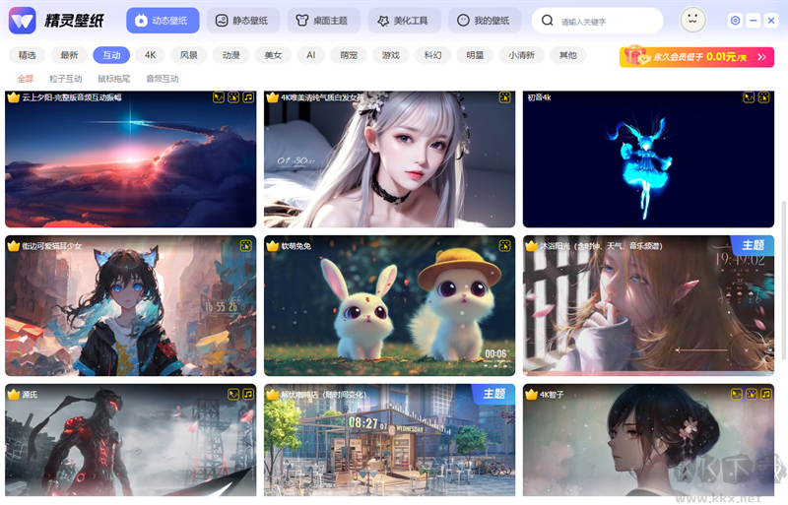788x505 pixels.
Task: Click mouse-trail icon on 源氏 card
Action: pos(233,394)
